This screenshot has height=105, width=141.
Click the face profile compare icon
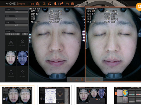pos(55,4)
